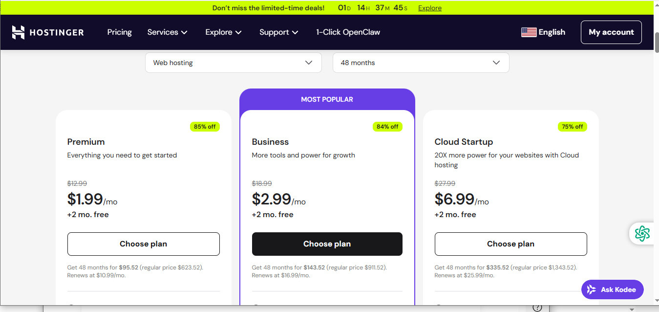659x312 pixels.
Task: Open the green floating AI assistant icon
Action: 642,233
